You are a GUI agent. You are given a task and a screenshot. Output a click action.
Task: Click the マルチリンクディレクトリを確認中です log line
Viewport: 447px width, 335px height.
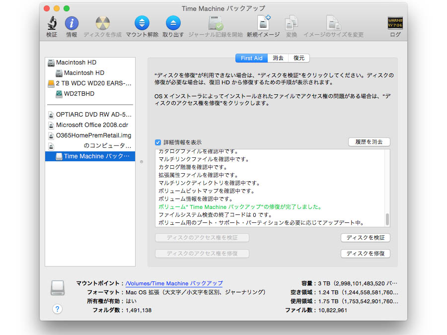209,183
